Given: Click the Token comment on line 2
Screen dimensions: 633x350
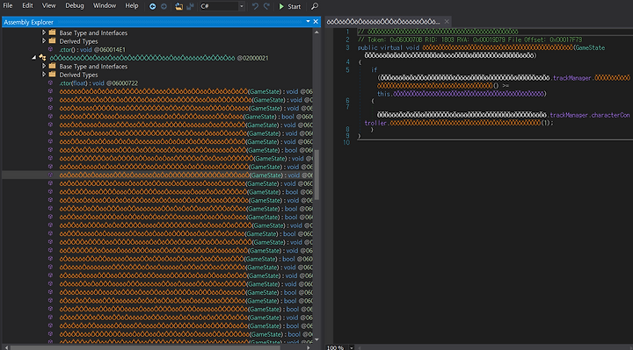Looking at the screenshot, I should 469,39.
